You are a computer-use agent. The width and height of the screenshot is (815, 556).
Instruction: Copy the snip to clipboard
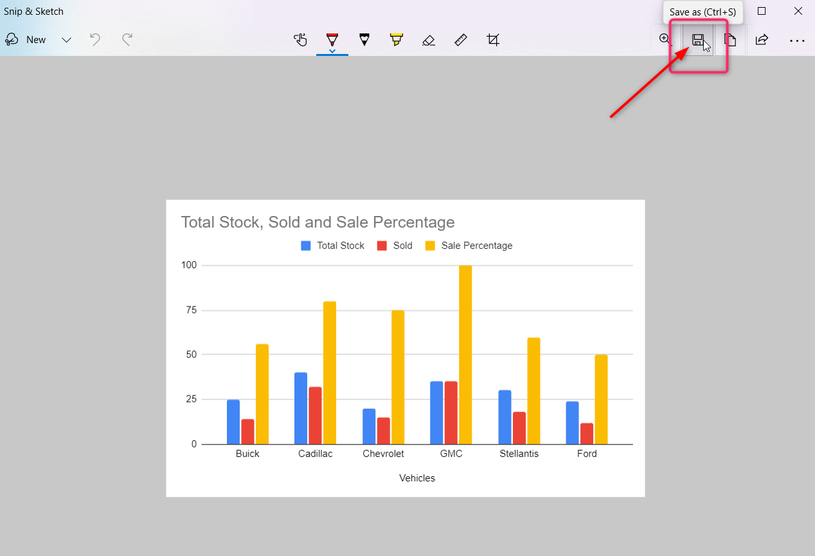click(730, 40)
